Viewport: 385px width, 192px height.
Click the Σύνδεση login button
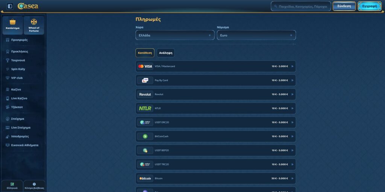click(x=344, y=6)
